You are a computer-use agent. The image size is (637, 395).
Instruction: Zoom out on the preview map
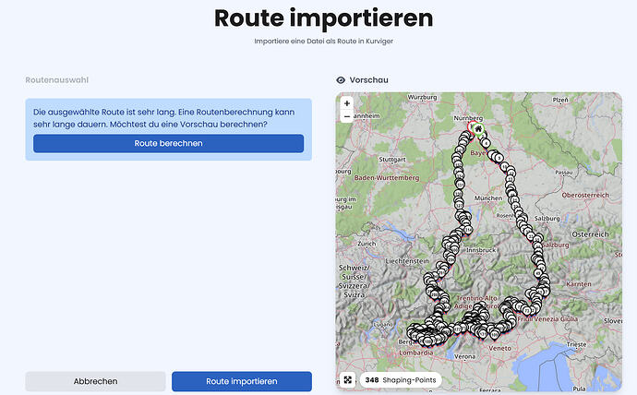347,117
